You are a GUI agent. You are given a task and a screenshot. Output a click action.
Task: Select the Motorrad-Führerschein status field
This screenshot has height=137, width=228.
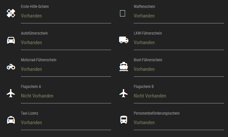click(66, 69)
